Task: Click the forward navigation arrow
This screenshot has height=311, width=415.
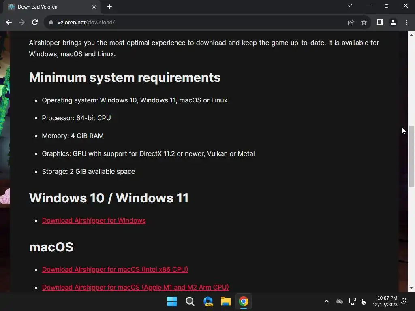Action: [22, 23]
